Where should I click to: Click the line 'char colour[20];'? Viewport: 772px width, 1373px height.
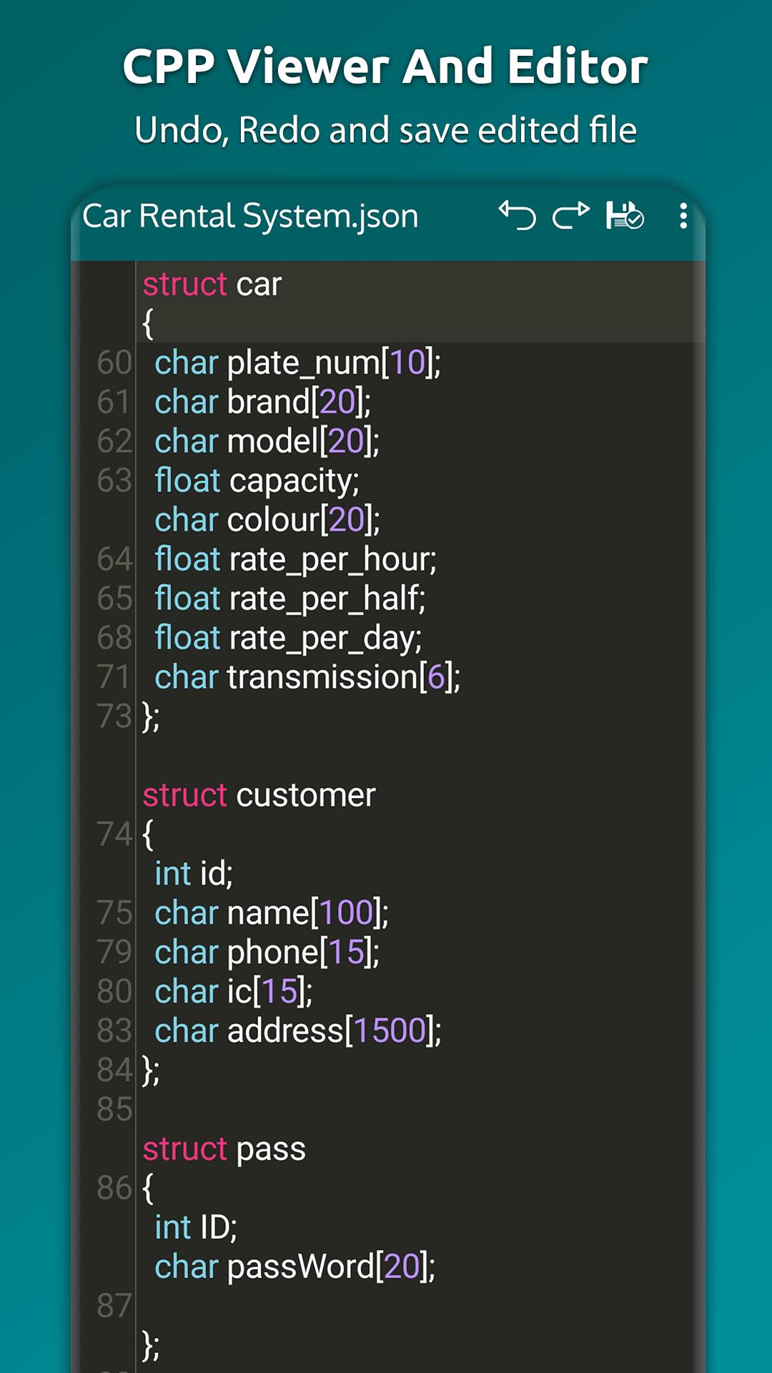tap(267, 520)
